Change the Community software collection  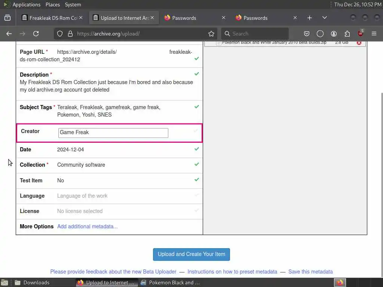[x=81, y=165]
